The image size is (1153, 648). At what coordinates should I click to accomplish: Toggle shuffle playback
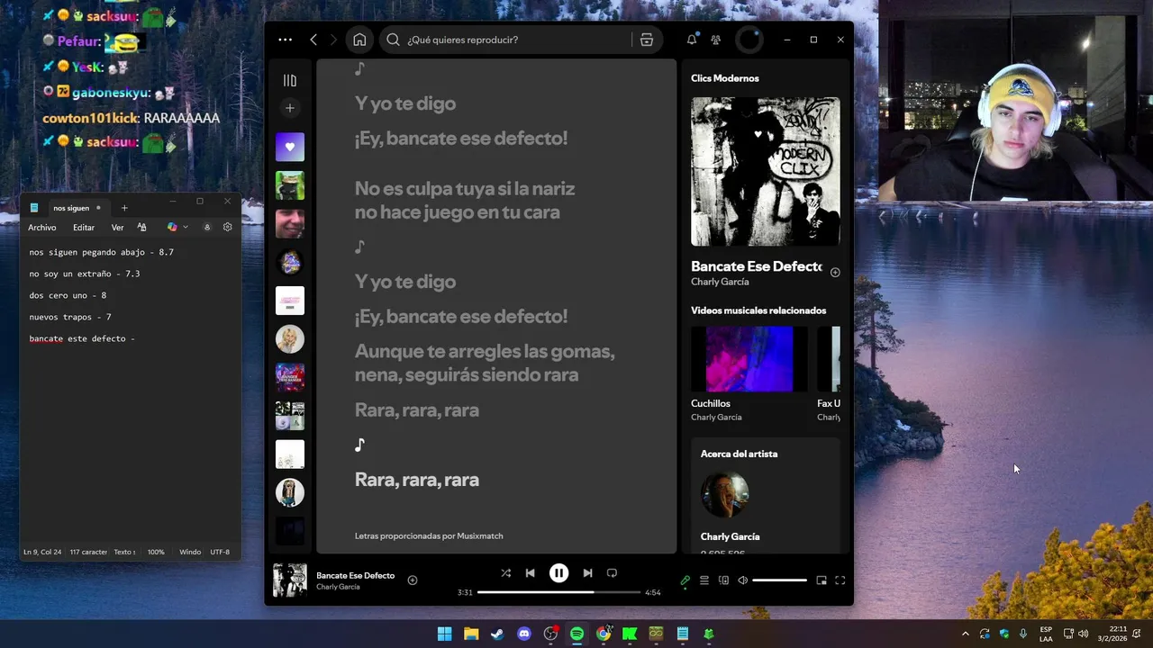[x=505, y=573]
